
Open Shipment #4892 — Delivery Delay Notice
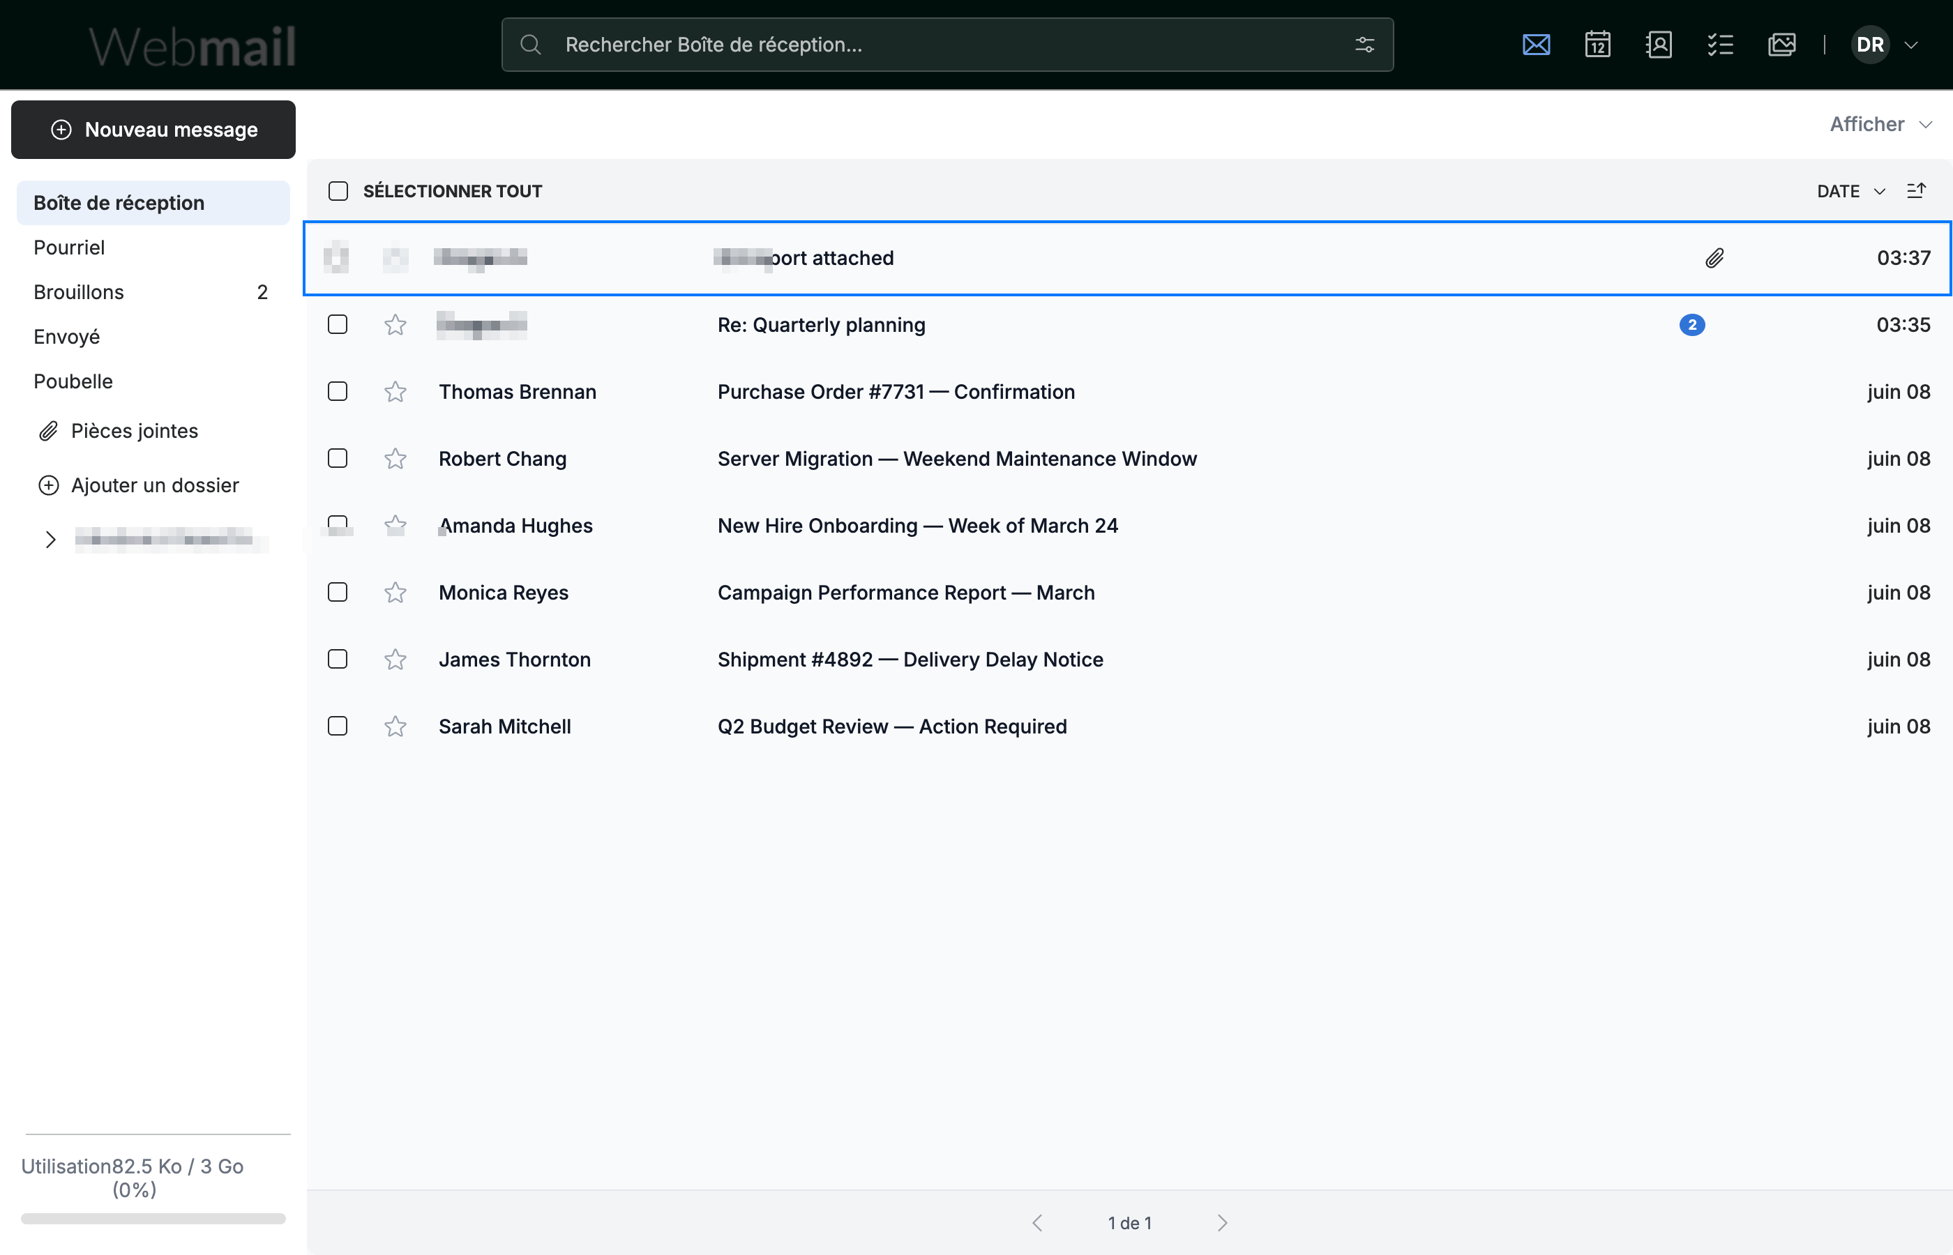click(x=910, y=660)
